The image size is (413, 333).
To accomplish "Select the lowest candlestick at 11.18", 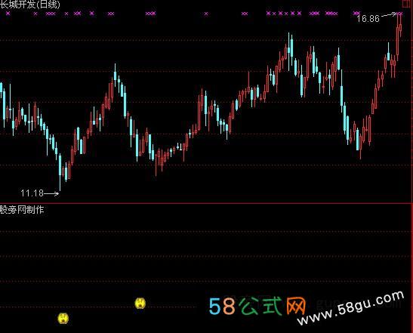I will [x=60, y=172].
